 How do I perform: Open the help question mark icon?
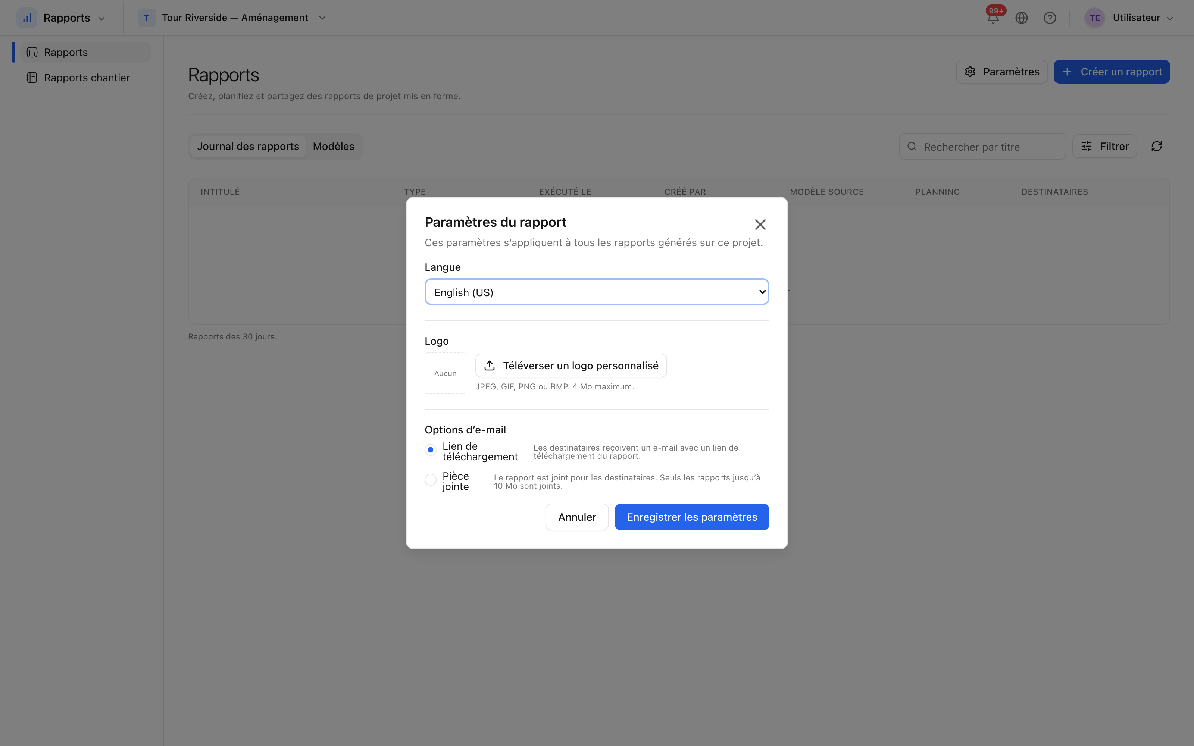click(1050, 18)
